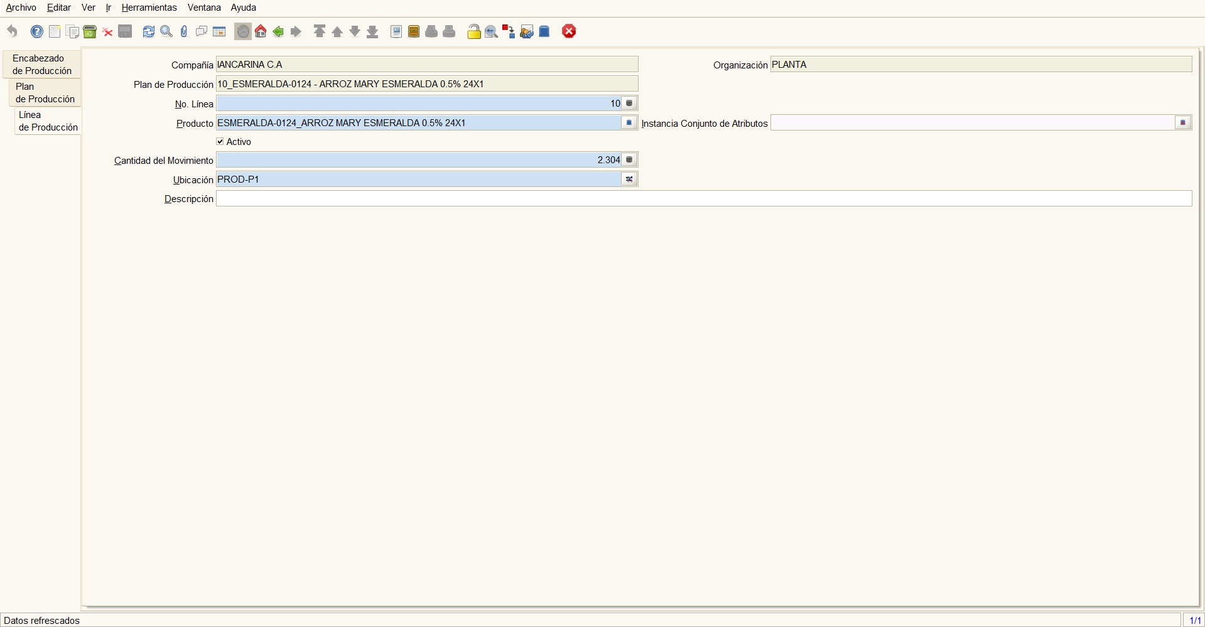Click the Copy record icon
The width and height of the screenshot is (1205, 627).
pos(72,31)
